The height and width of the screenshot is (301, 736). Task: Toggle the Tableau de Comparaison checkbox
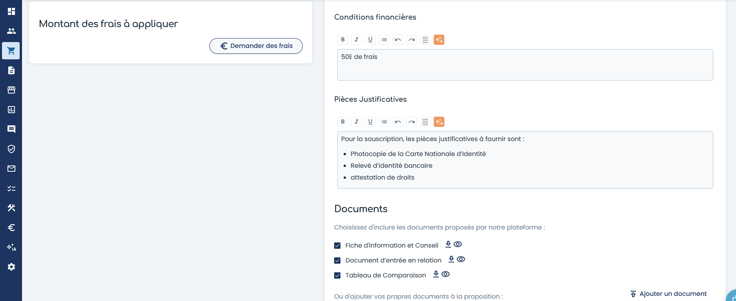tap(337, 275)
